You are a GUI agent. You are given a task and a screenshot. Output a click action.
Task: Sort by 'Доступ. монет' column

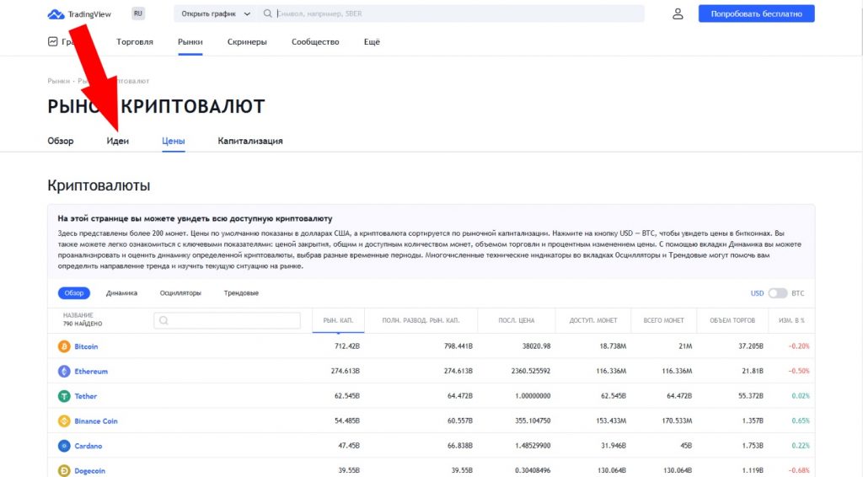point(593,320)
